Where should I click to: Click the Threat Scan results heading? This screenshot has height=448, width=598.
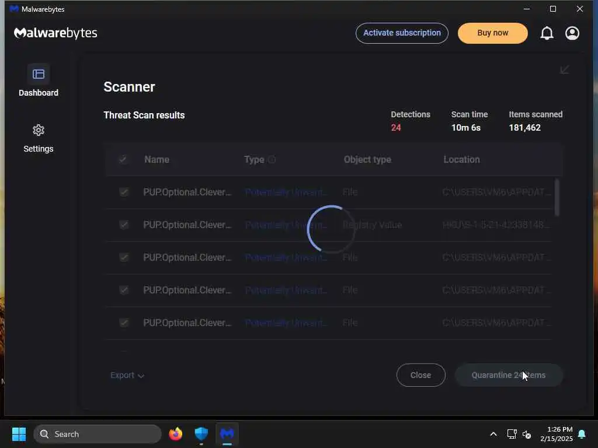[x=144, y=115]
